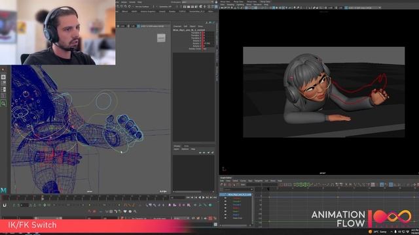
Task: Select the Rotate Y attribute in the Channel Box
Action: [196, 43]
